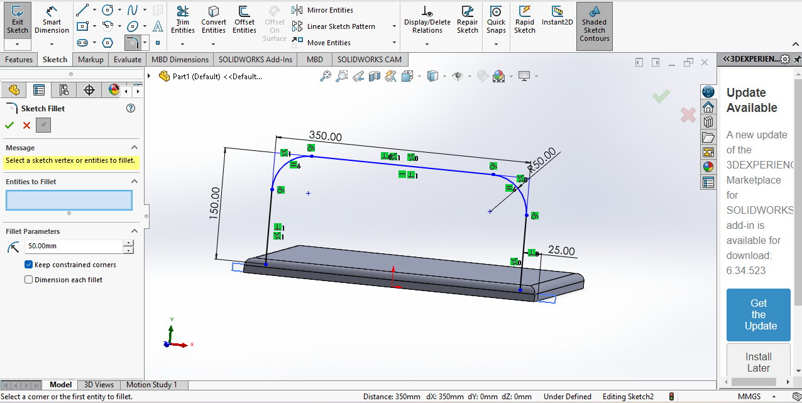Toggle the keep visible pushpin

click(43, 125)
